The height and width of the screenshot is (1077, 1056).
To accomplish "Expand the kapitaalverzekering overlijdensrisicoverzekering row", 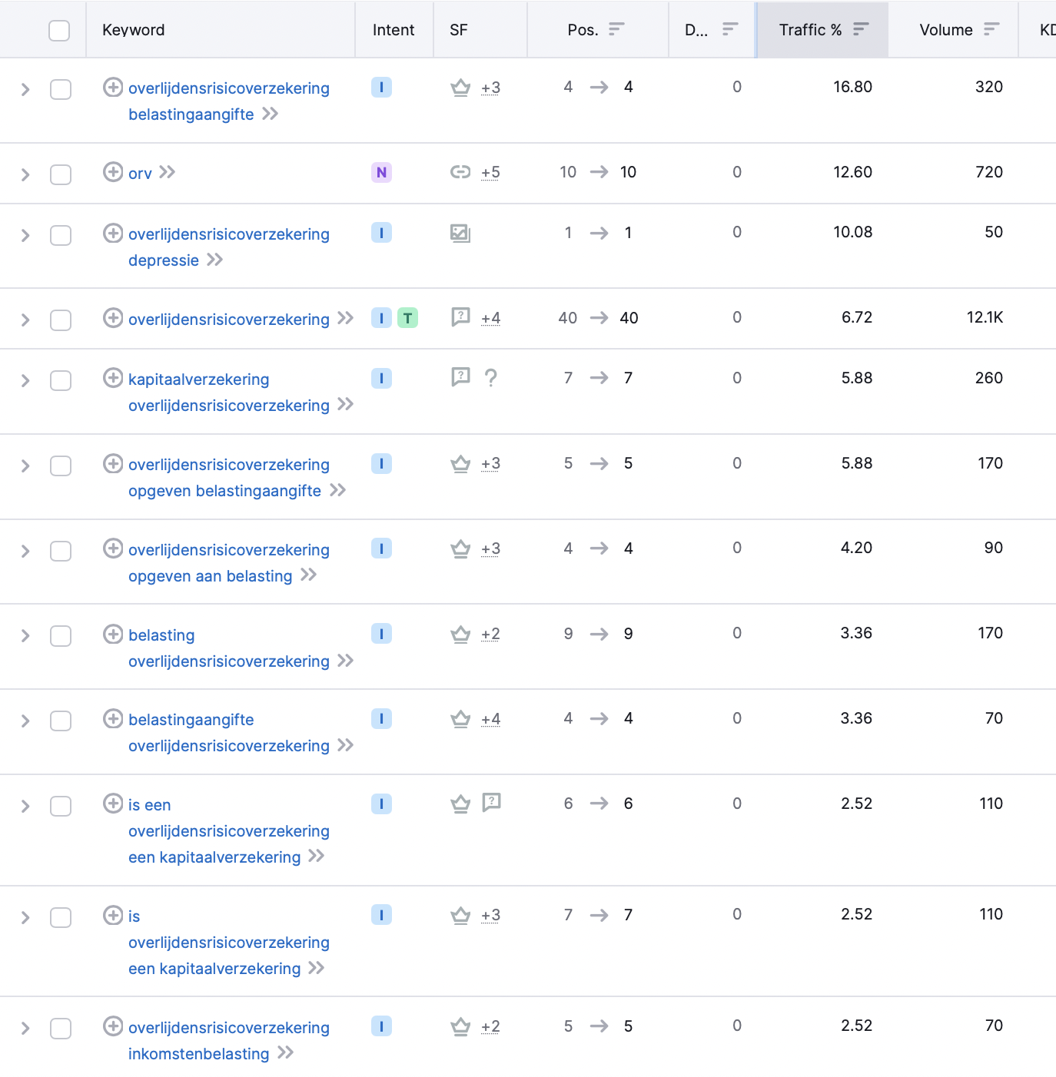I will point(25,380).
